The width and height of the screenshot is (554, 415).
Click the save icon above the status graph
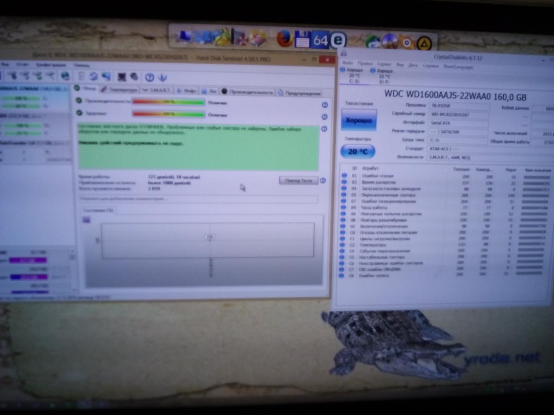pyautogui.click(x=86, y=220)
